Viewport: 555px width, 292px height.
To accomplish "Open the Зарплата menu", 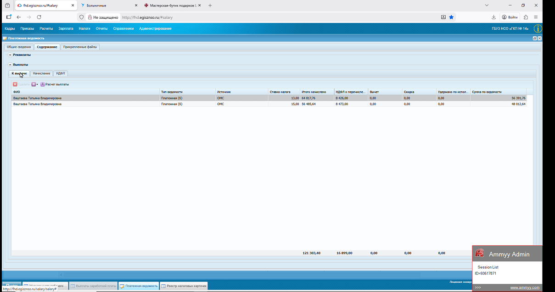I will point(66,28).
